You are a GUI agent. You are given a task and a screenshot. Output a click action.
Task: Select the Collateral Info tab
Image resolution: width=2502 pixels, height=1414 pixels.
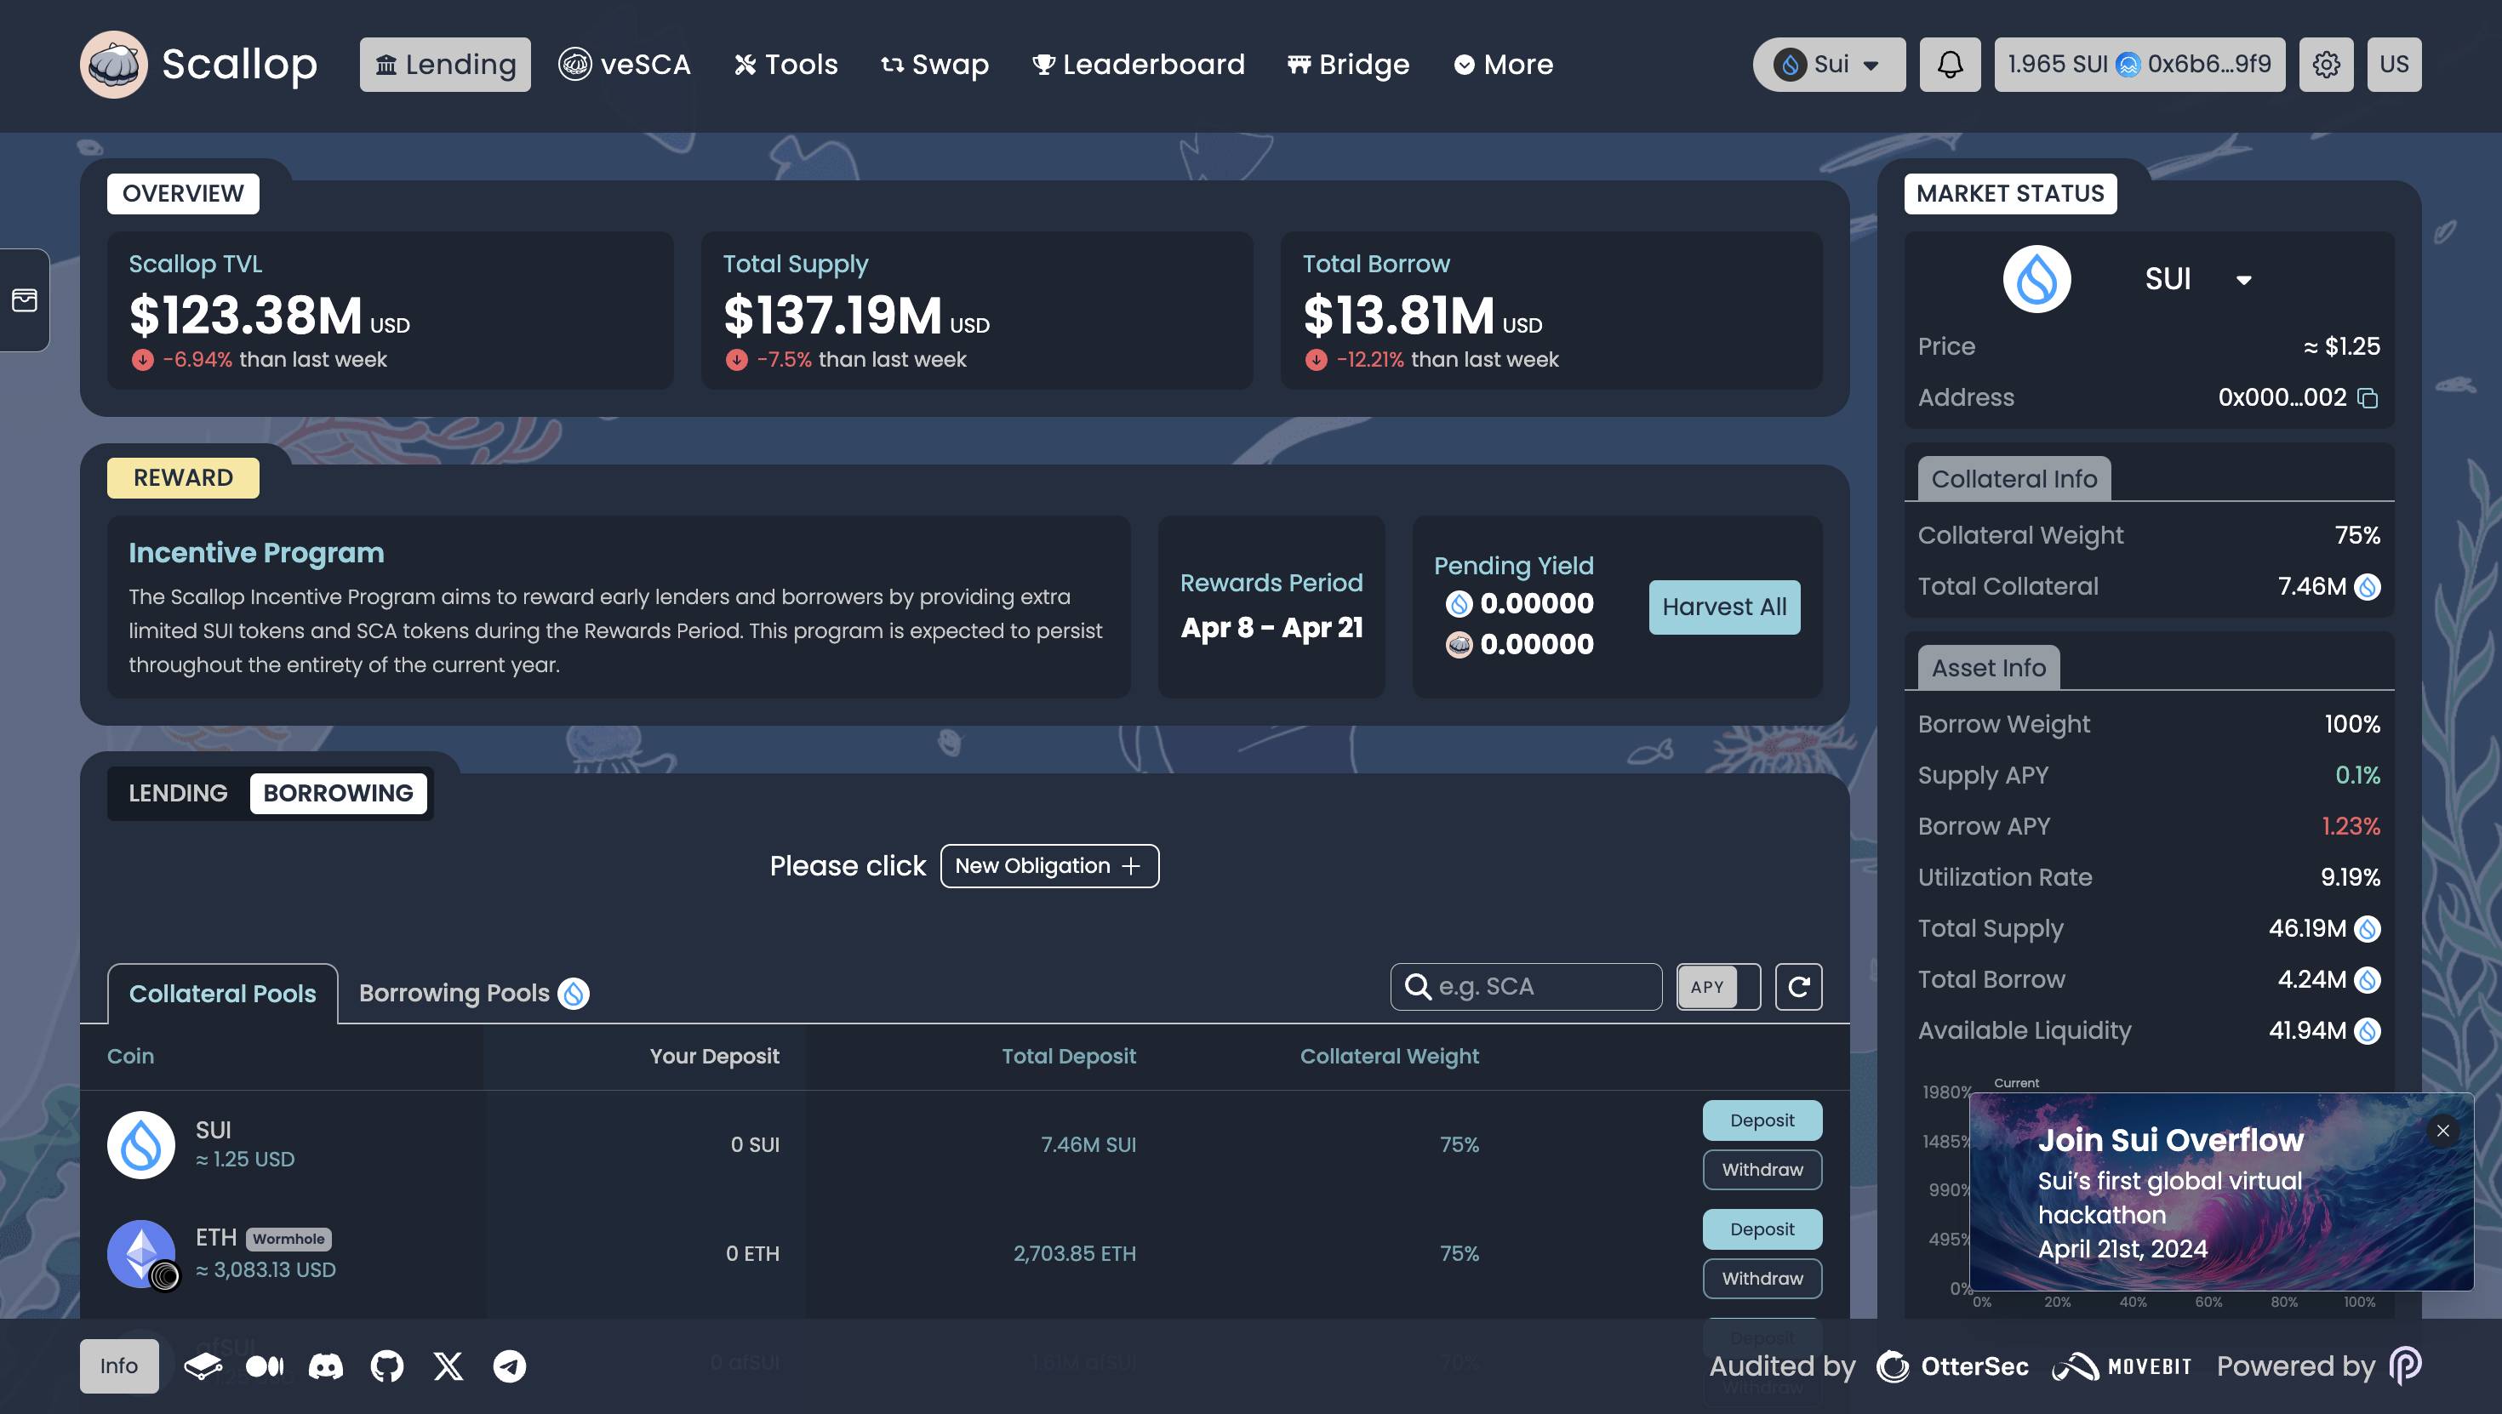[x=2014, y=479]
